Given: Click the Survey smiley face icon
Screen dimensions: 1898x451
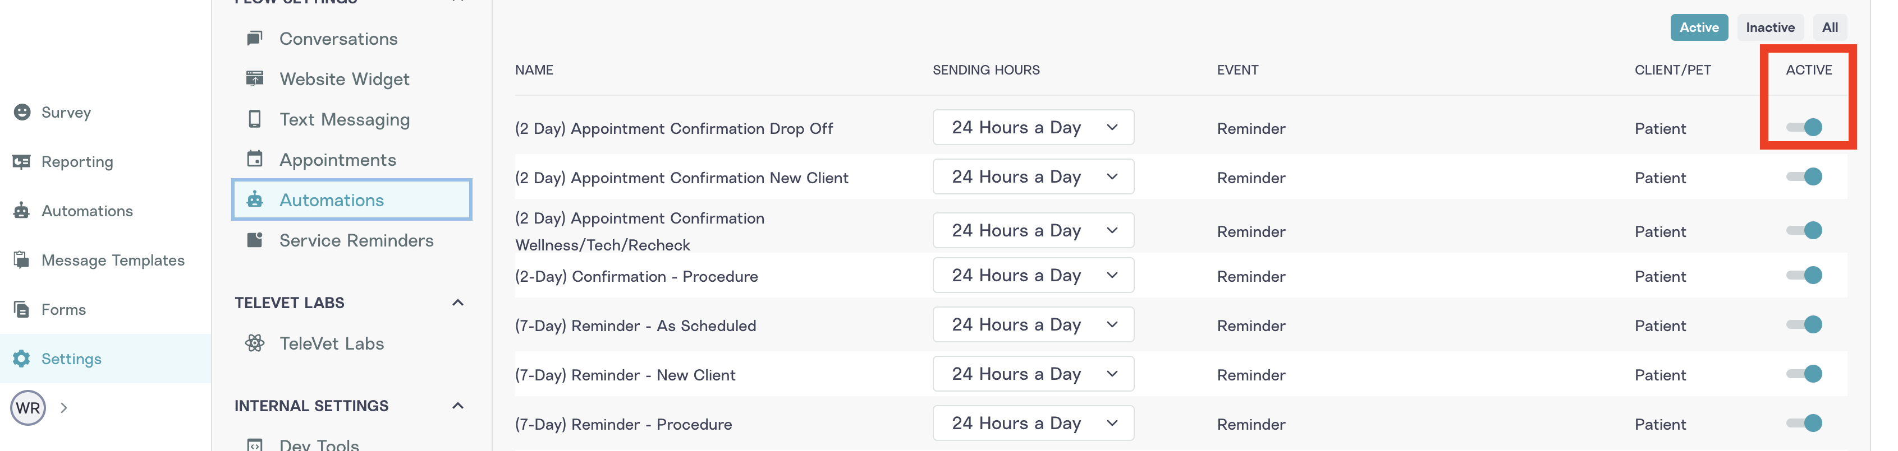Looking at the screenshot, I should [22, 112].
